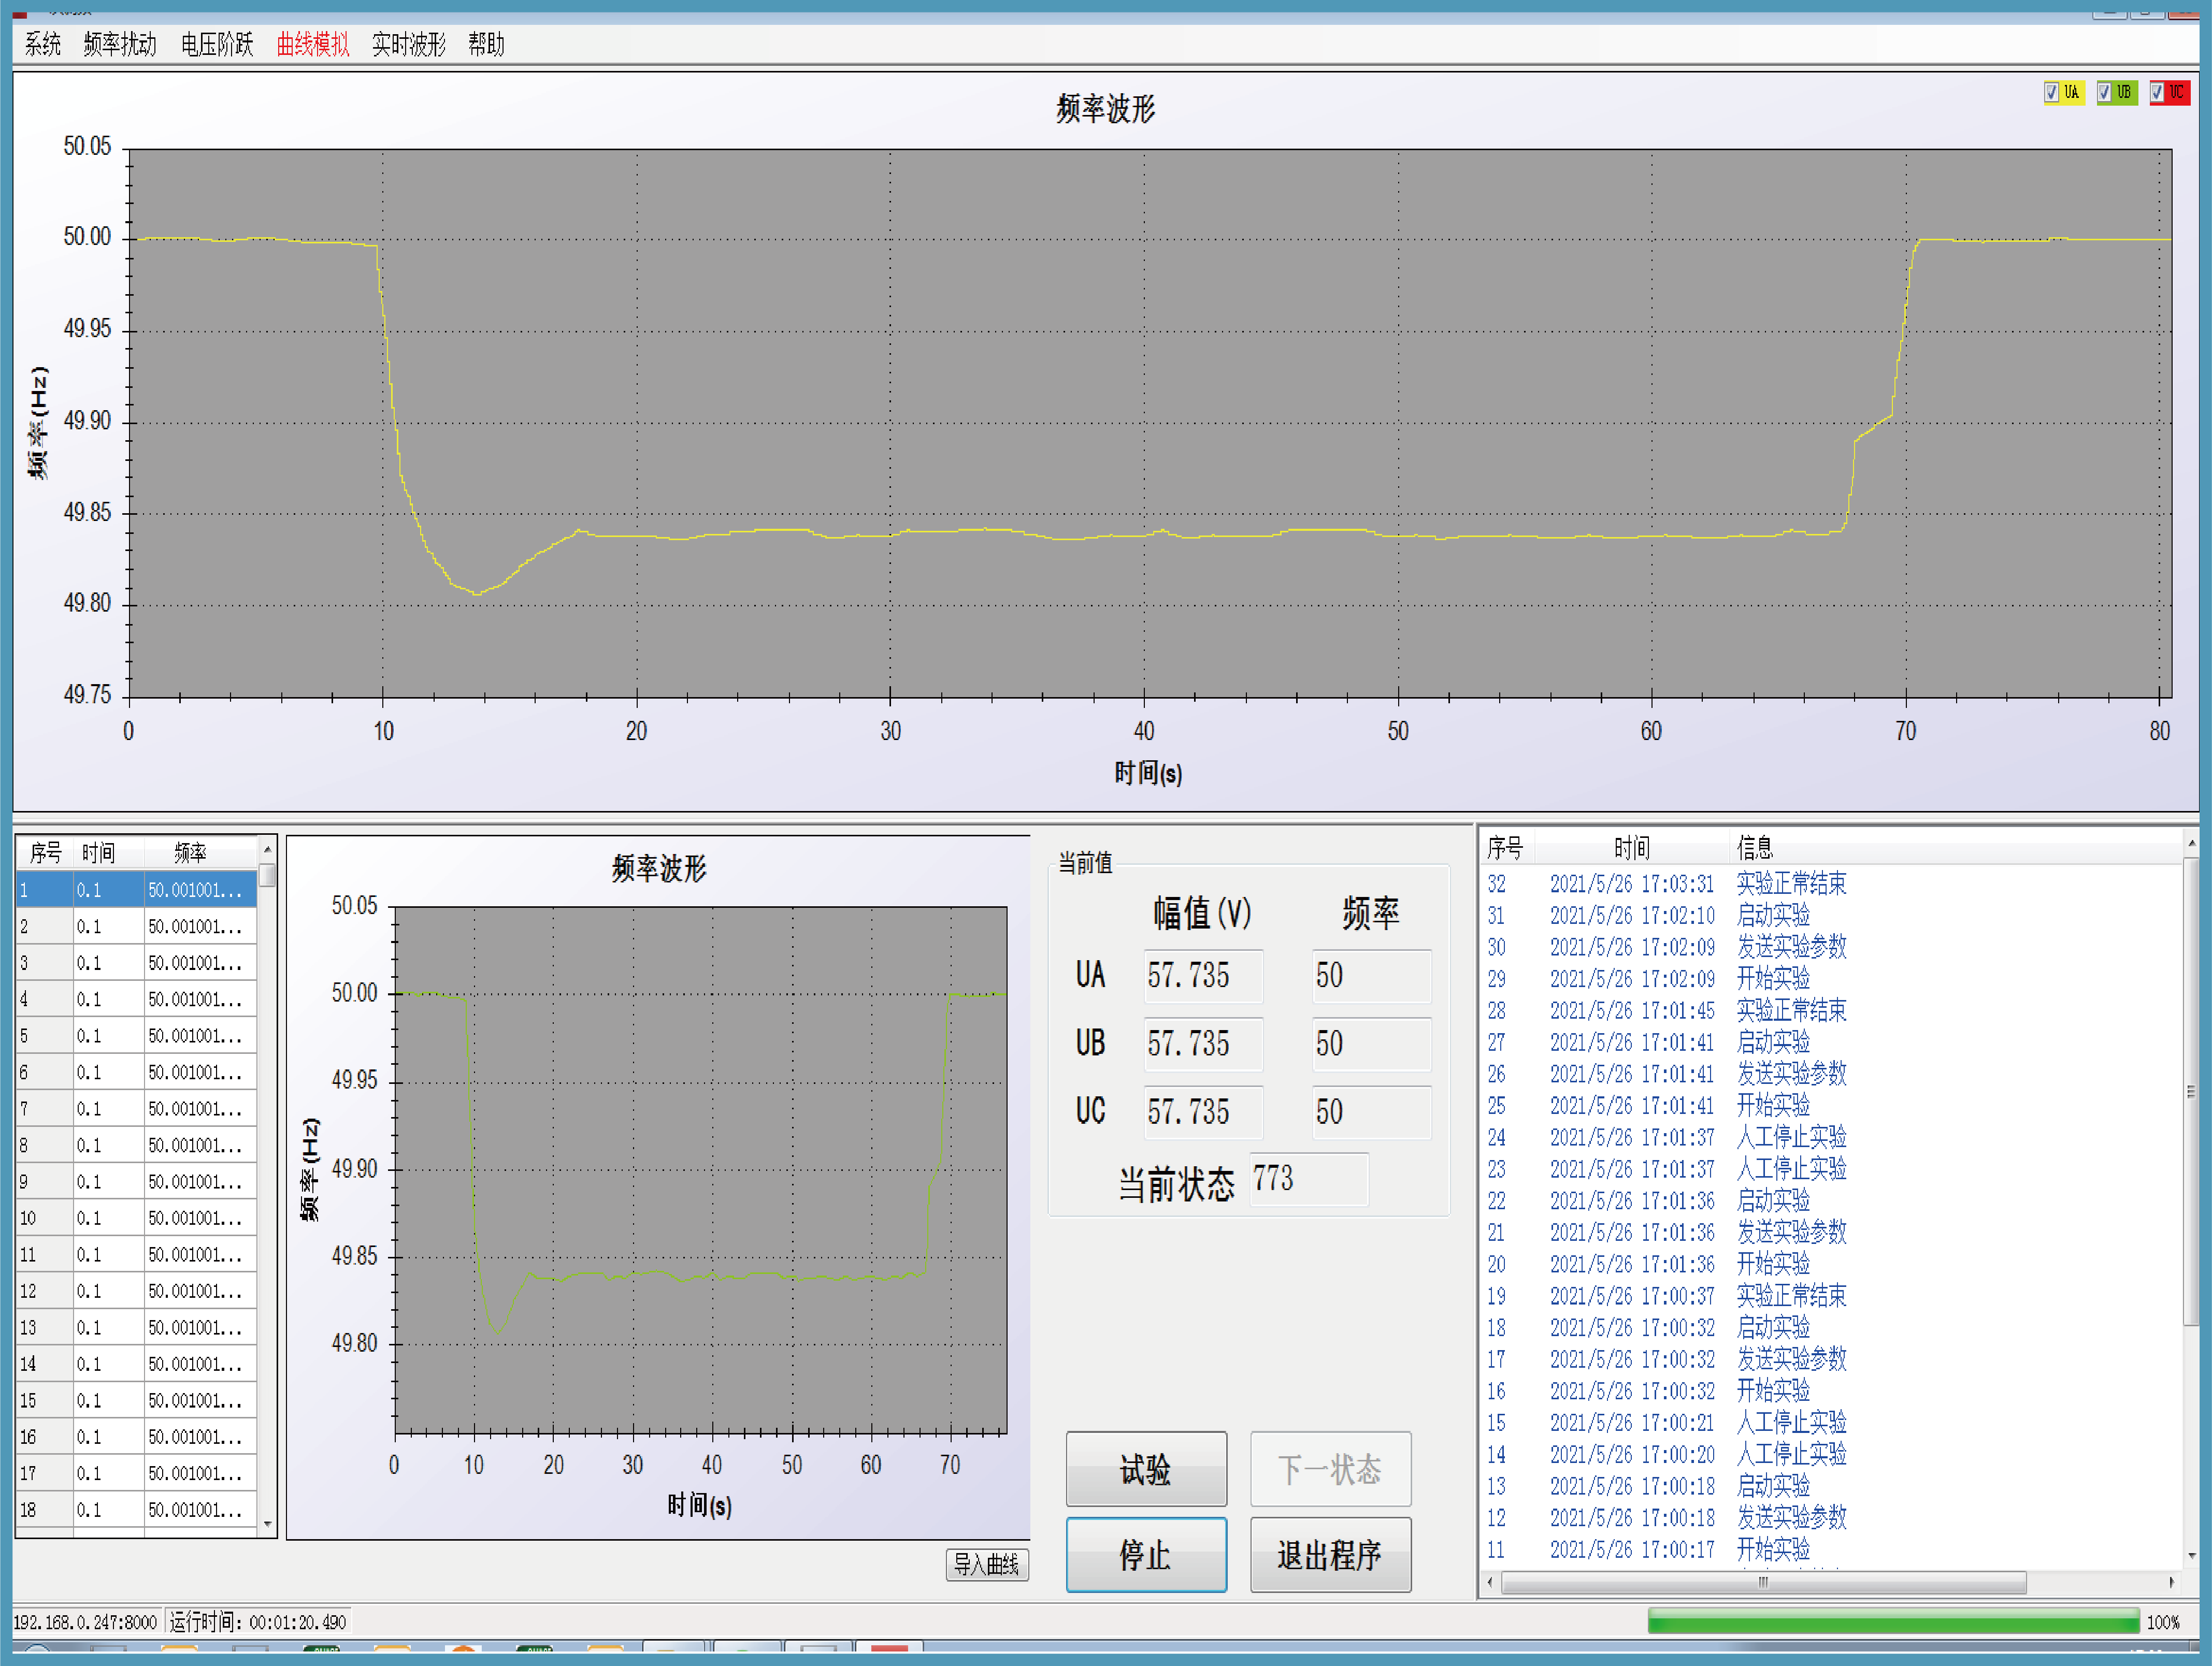This screenshot has height=1666, width=2212.
Task: Click the green progress bar at 100%
Action: coord(1893,1621)
